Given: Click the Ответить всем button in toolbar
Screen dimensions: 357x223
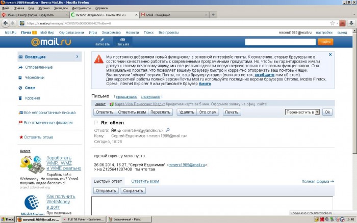Looking at the screenshot, I should 132,112.
